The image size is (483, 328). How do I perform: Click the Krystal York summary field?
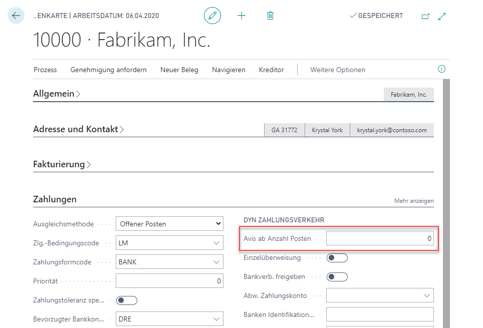pos(327,130)
